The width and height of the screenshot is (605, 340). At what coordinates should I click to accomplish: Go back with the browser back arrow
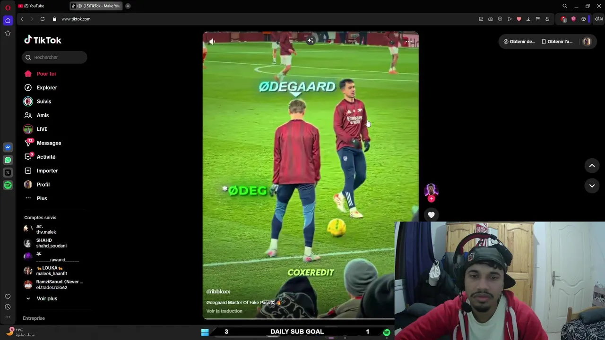pos(22,19)
